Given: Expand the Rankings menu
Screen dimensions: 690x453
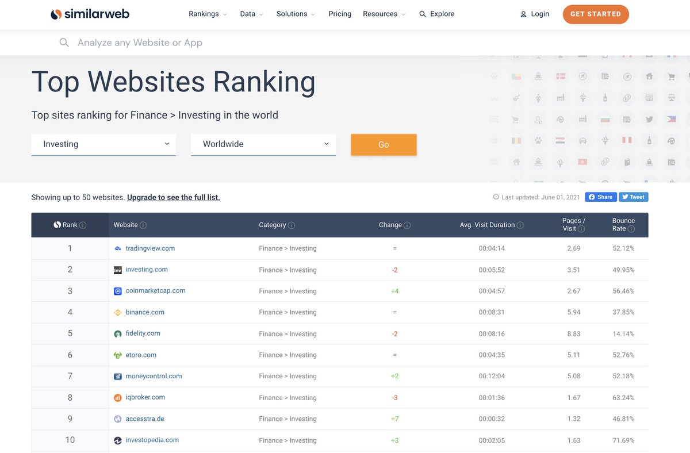Looking at the screenshot, I should [x=208, y=14].
